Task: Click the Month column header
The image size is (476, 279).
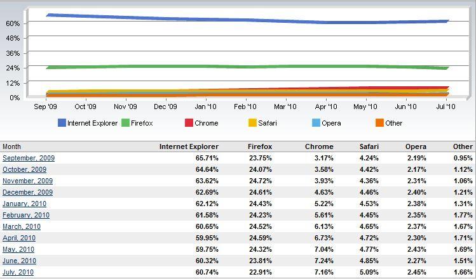Action: click(12, 146)
